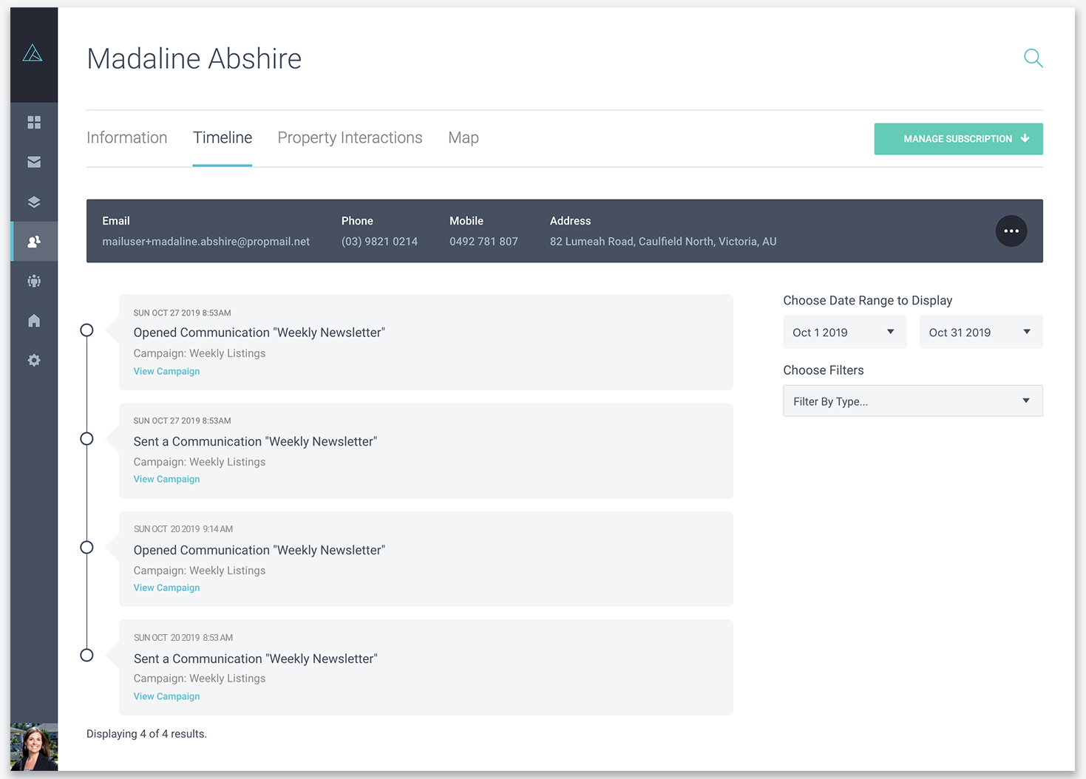The height and width of the screenshot is (779, 1086).
Task: Open the three-dots contact options button
Action: tap(1011, 231)
